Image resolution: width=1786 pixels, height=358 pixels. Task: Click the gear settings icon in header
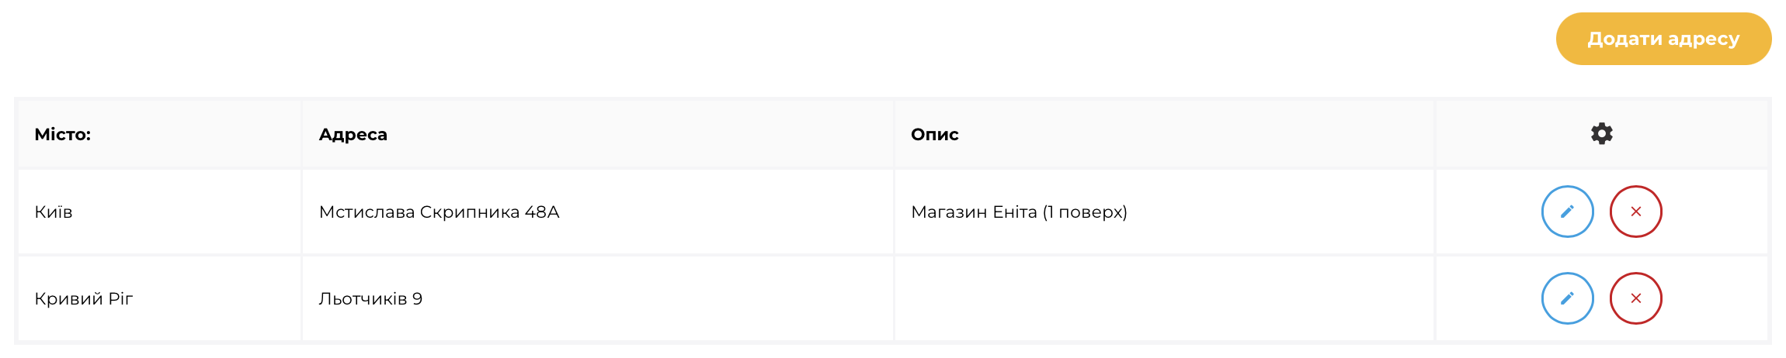coord(1601,133)
